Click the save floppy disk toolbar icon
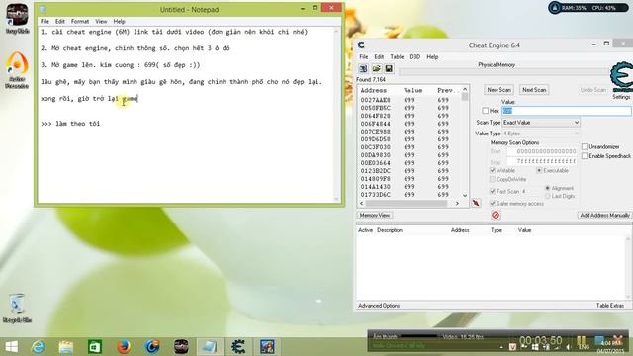633x356 pixels. [x=389, y=69]
